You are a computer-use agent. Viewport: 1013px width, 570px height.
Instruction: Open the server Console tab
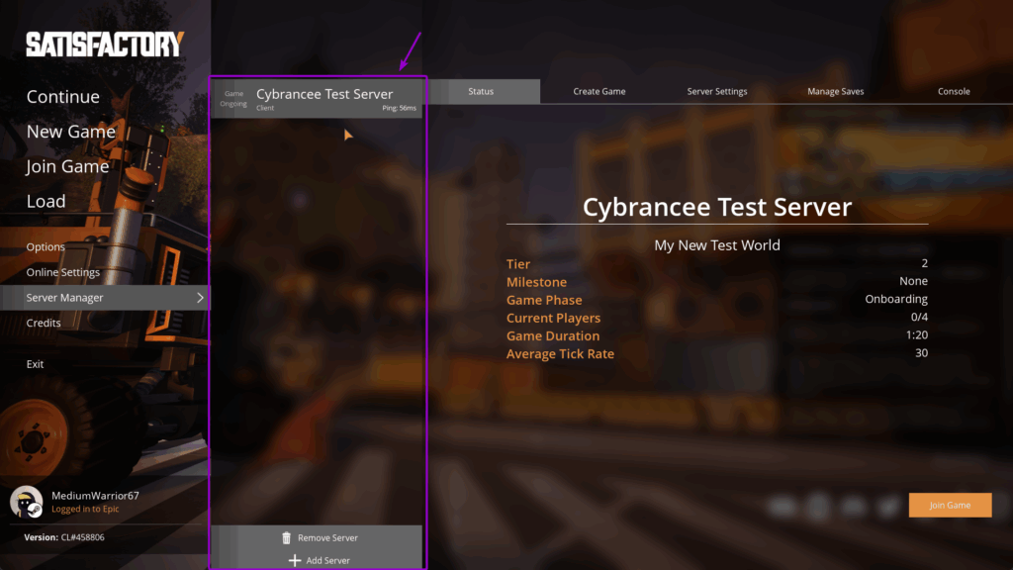pyautogui.click(x=953, y=90)
